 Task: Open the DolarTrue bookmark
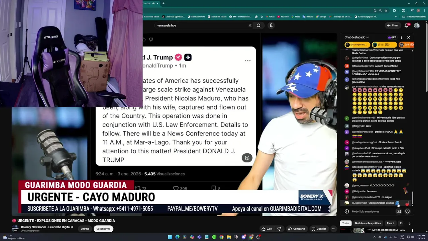(x=173, y=17)
